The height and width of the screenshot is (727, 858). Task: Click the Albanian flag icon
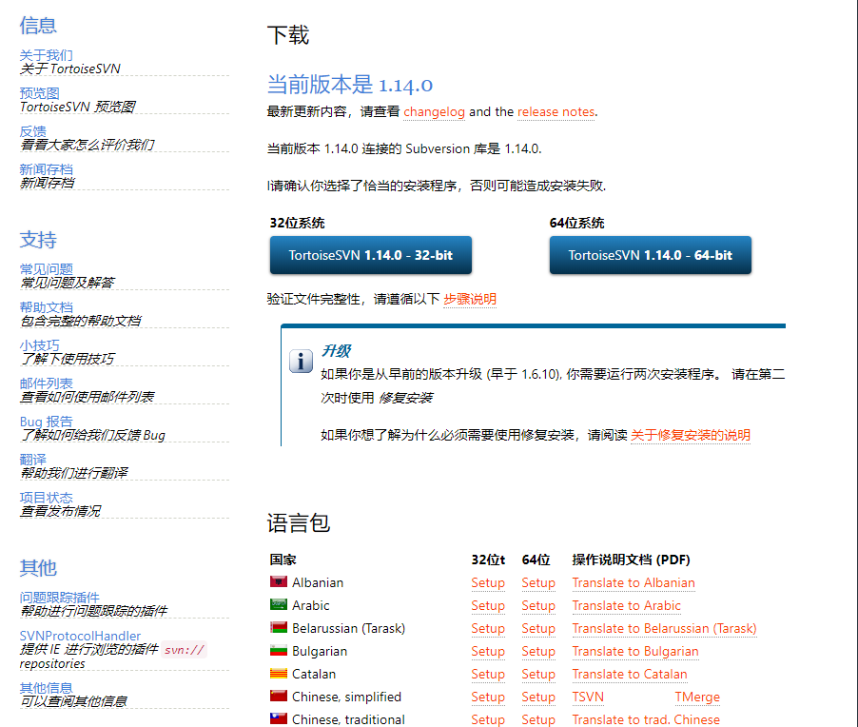pyautogui.click(x=279, y=581)
